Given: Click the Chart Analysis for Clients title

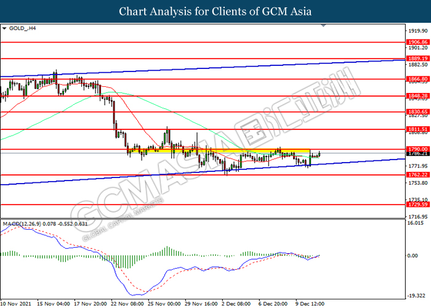Looking at the screenshot, I should coord(216,11).
